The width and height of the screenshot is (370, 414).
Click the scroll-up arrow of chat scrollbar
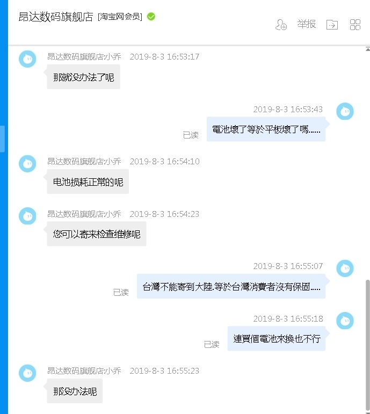pos(368,49)
